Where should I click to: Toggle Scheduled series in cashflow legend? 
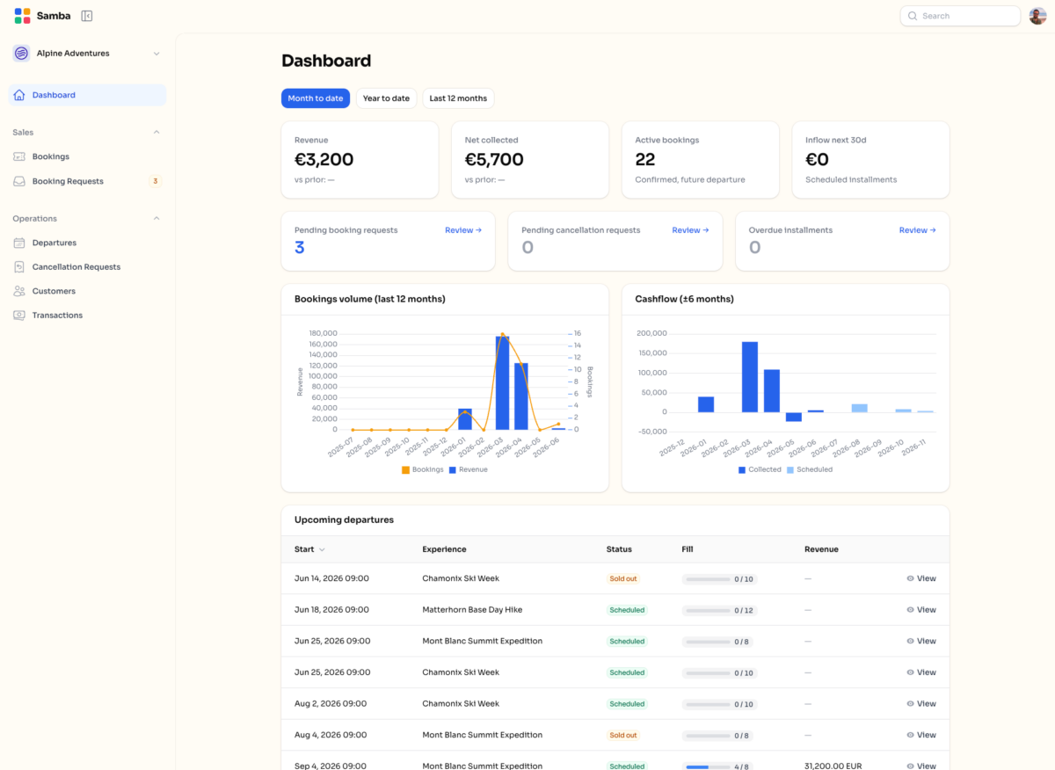point(809,469)
